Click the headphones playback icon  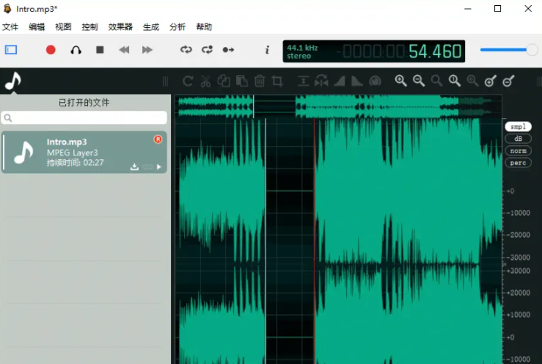76,50
